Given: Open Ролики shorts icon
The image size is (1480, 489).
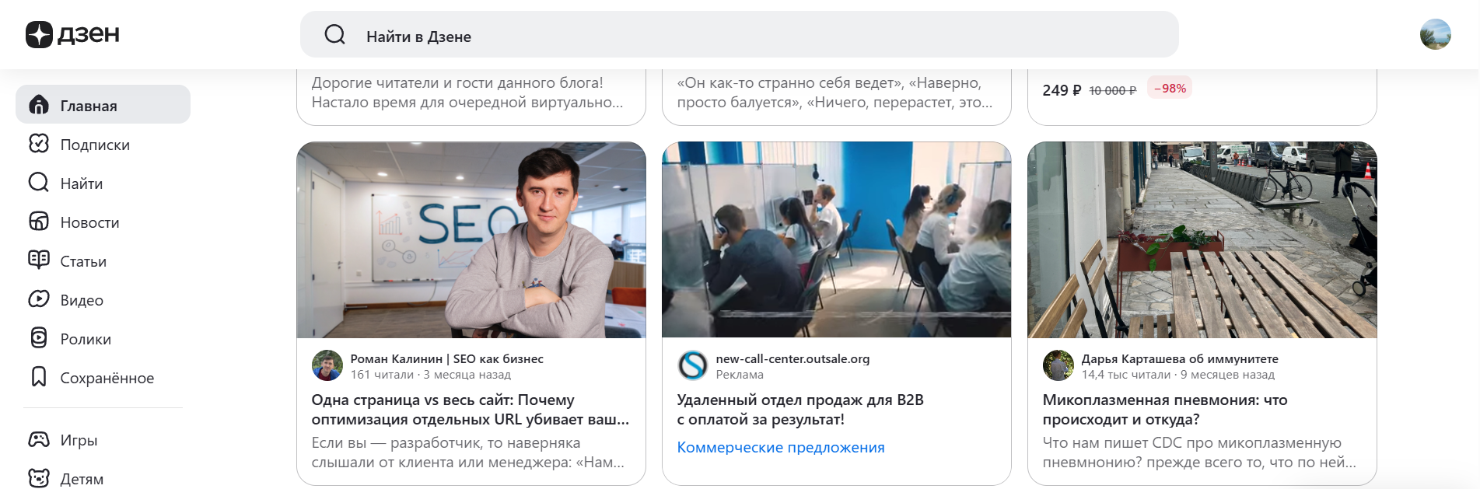Looking at the screenshot, I should pyautogui.click(x=39, y=338).
